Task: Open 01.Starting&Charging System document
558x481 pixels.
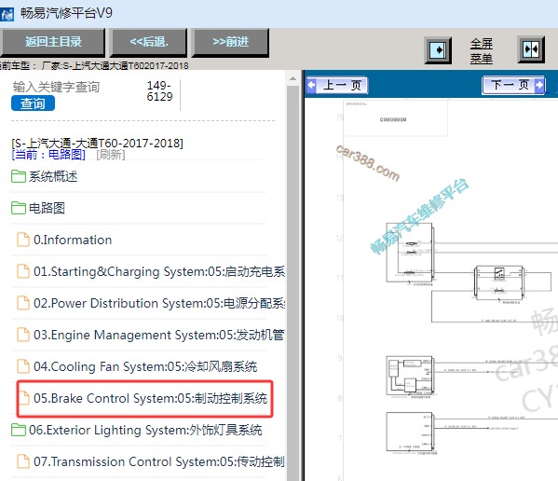Action: point(151,271)
